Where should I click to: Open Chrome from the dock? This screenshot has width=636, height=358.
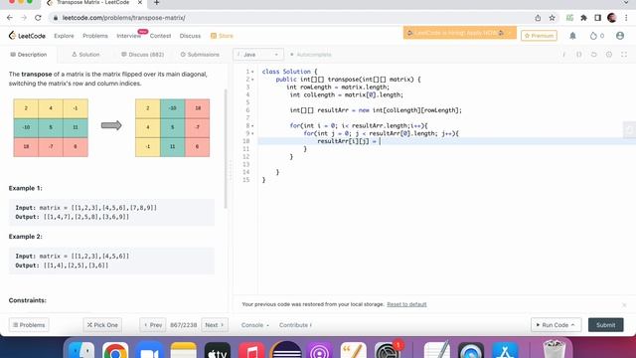tap(115, 350)
